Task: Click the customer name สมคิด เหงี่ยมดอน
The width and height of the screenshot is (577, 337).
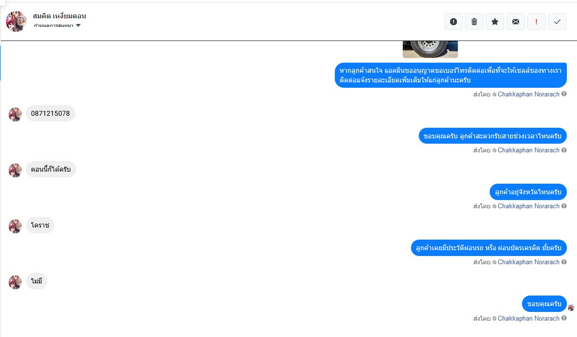Action: (59, 16)
